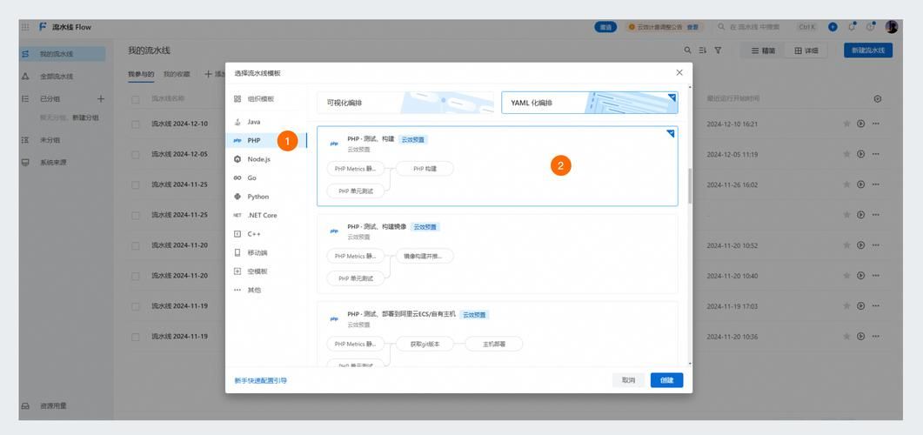Open more options for 2024-11-19 17:03 row
923x435 pixels.
(875, 306)
